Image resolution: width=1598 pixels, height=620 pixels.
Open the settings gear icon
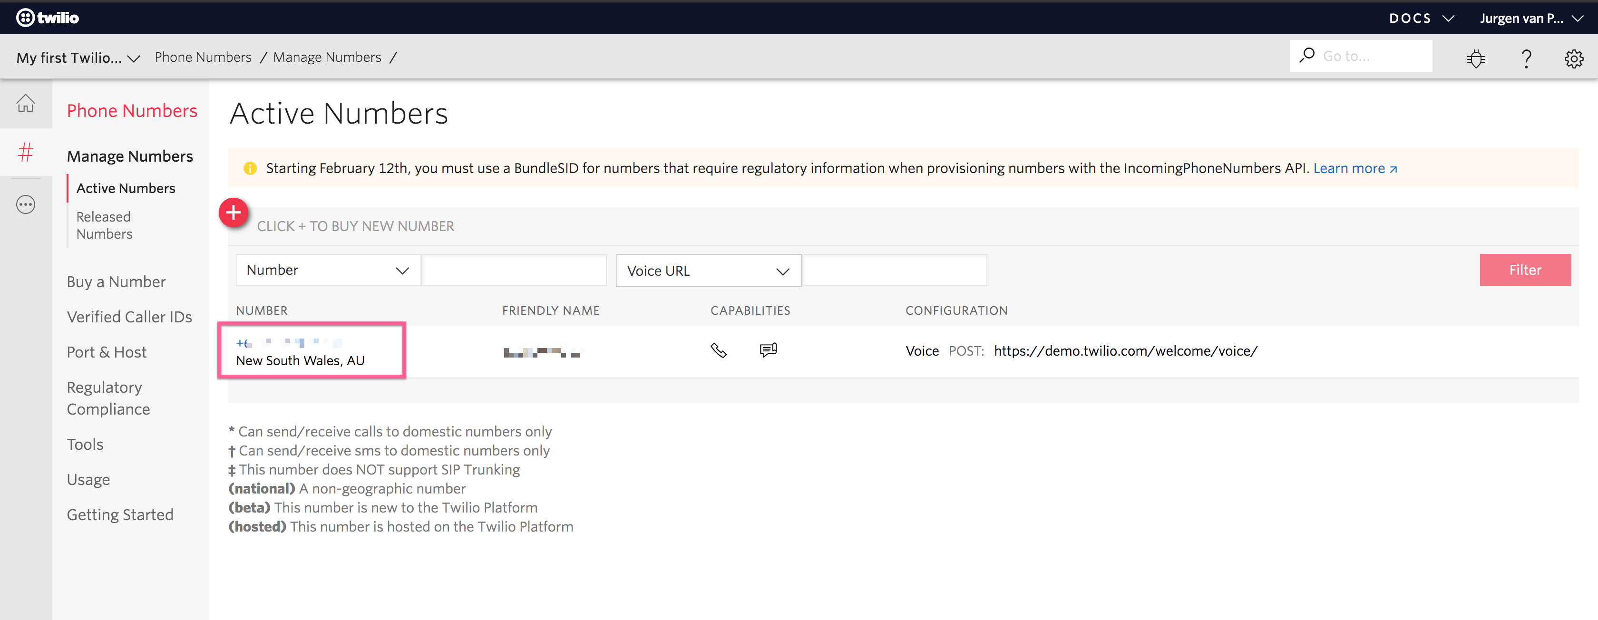click(x=1573, y=58)
